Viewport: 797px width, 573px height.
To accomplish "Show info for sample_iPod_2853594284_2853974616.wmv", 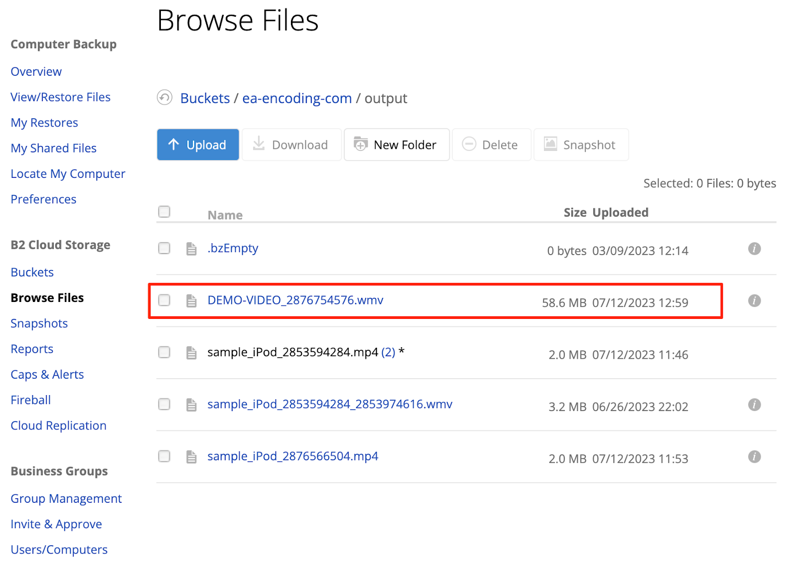I will point(754,405).
